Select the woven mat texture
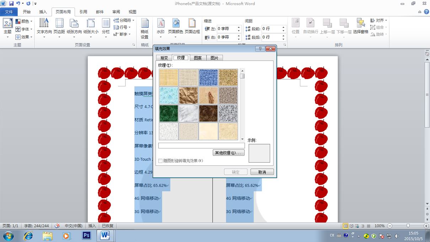 pos(228,78)
